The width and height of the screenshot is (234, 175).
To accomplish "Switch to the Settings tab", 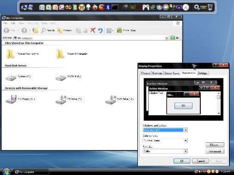I will point(203,73).
